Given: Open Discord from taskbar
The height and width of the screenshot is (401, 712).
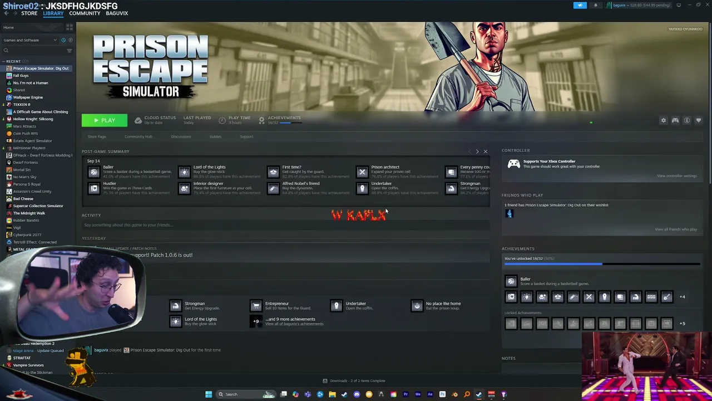Looking at the screenshot, I should (x=357, y=394).
